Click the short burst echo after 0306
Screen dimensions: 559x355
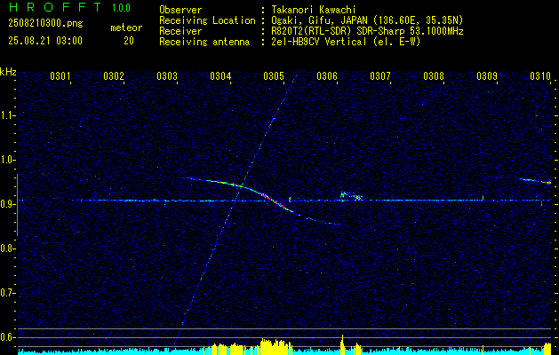click(351, 196)
